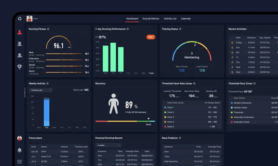Image resolution: width=278 pixels, height=166 pixels.
Task: Click the notifications bell icon
Action: pyautogui.click(x=19, y=150)
